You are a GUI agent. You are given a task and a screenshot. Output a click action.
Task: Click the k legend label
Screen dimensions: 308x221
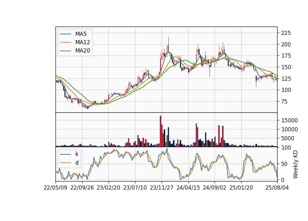(77, 154)
